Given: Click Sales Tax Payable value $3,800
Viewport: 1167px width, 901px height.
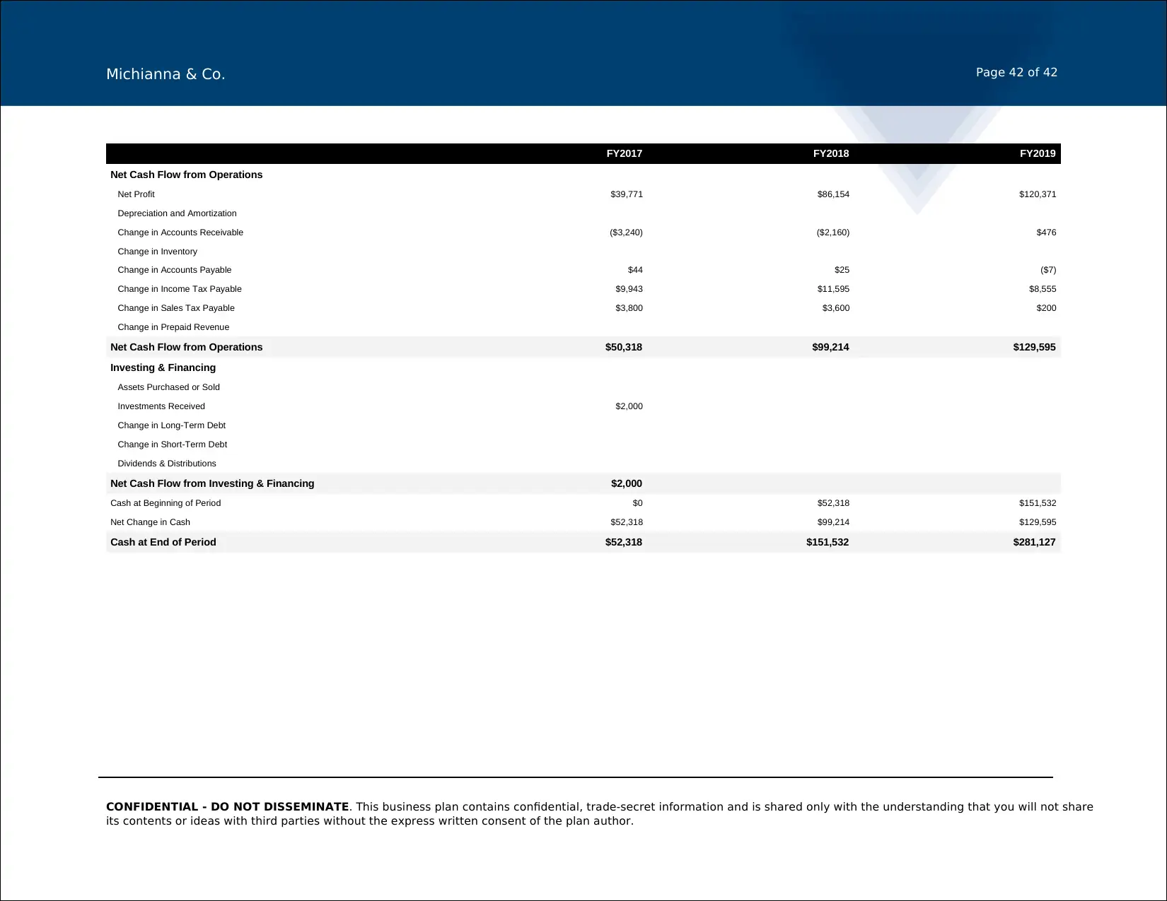Looking at the screenshot, I should click(629, 308).
